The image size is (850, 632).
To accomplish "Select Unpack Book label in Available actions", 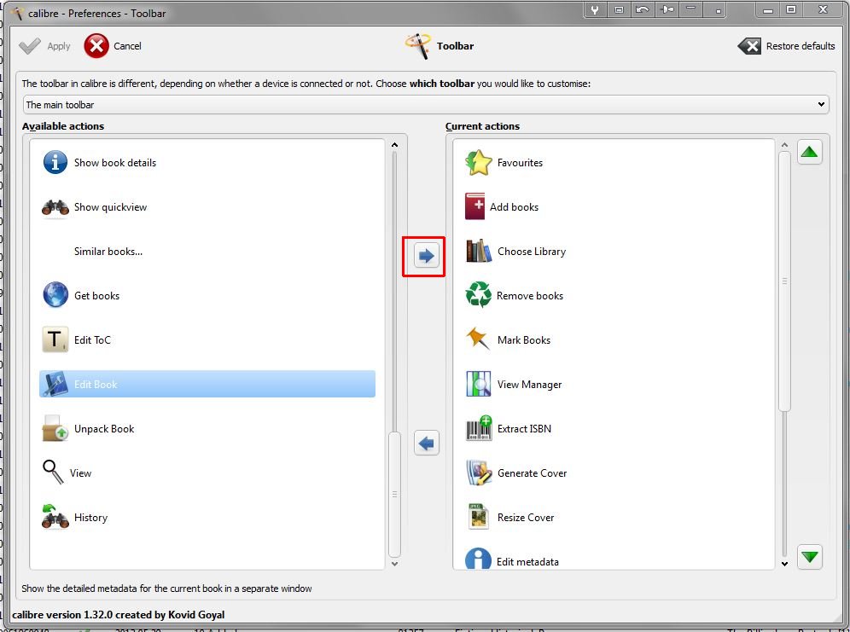I will (x=104, y=429).
